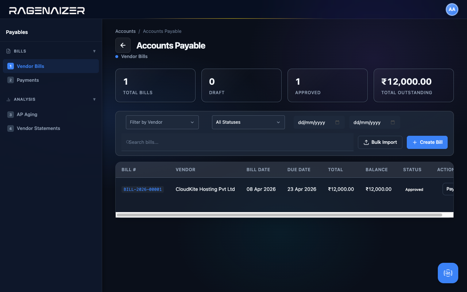Image resolution: width=467 pixels, height=292 pixels.
Task: Open the All Statuses dropdown
Action: [x=248, y=122]
